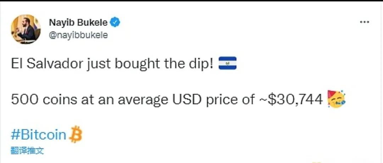This screenshot has width=383, height=163.
Task: Click the orange Bitcoin symbol icon
Action: pyautogui.click(x=75, y=134)
